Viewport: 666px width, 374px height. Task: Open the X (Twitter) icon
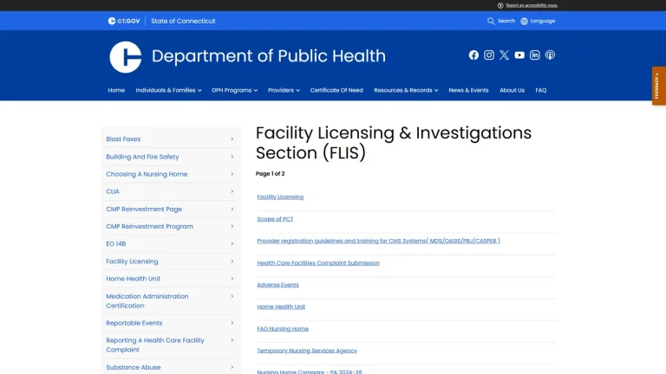click(504, 55)
